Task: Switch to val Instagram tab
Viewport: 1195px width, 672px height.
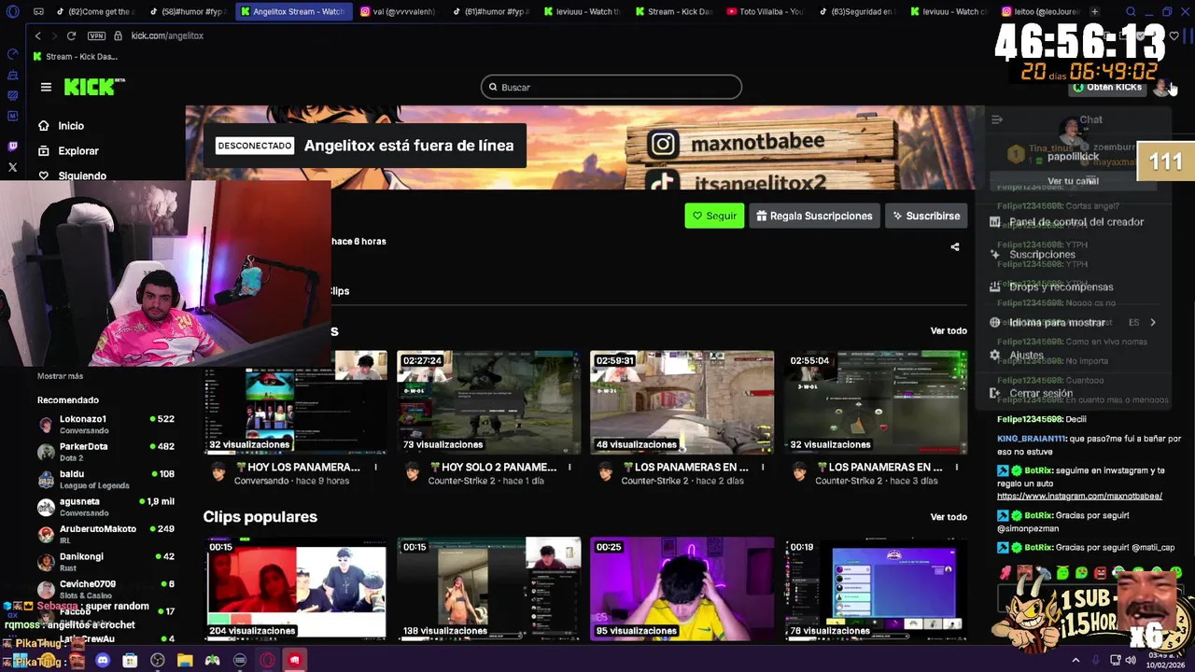Action: tap(397, 12)
